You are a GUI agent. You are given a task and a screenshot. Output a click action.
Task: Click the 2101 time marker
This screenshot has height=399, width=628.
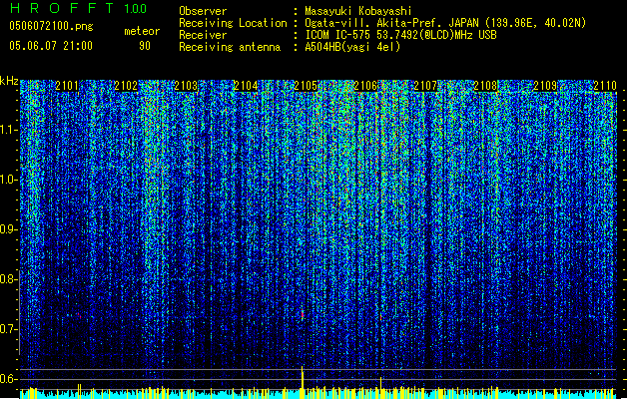(67, 86)
